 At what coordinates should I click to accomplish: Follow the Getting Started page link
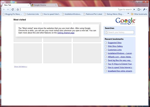coord(66,33)
